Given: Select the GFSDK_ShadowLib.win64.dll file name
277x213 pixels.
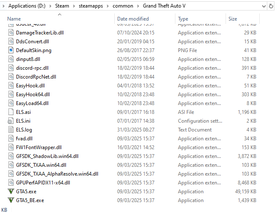Looking at the screenshot, I should [47, 156].
